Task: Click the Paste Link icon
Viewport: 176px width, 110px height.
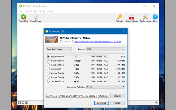Action: point(23,17)
